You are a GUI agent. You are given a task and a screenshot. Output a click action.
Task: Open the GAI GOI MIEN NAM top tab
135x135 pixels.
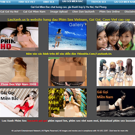124,2
